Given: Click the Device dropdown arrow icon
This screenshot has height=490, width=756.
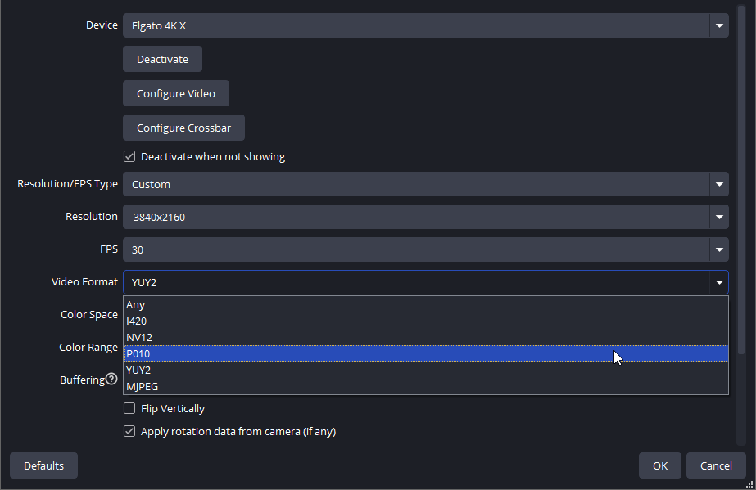Looking at the screenshot, I should [719, 25].
